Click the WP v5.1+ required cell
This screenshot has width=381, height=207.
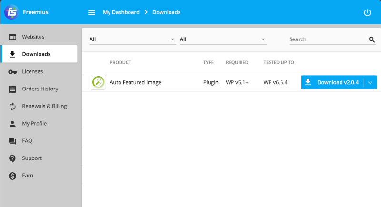pyautogui.click(x=237, y=82)
